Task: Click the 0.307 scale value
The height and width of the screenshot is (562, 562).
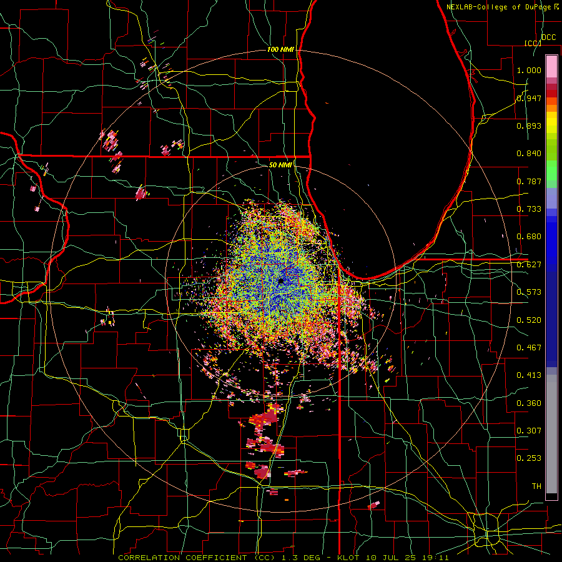Action: (529, 431)
